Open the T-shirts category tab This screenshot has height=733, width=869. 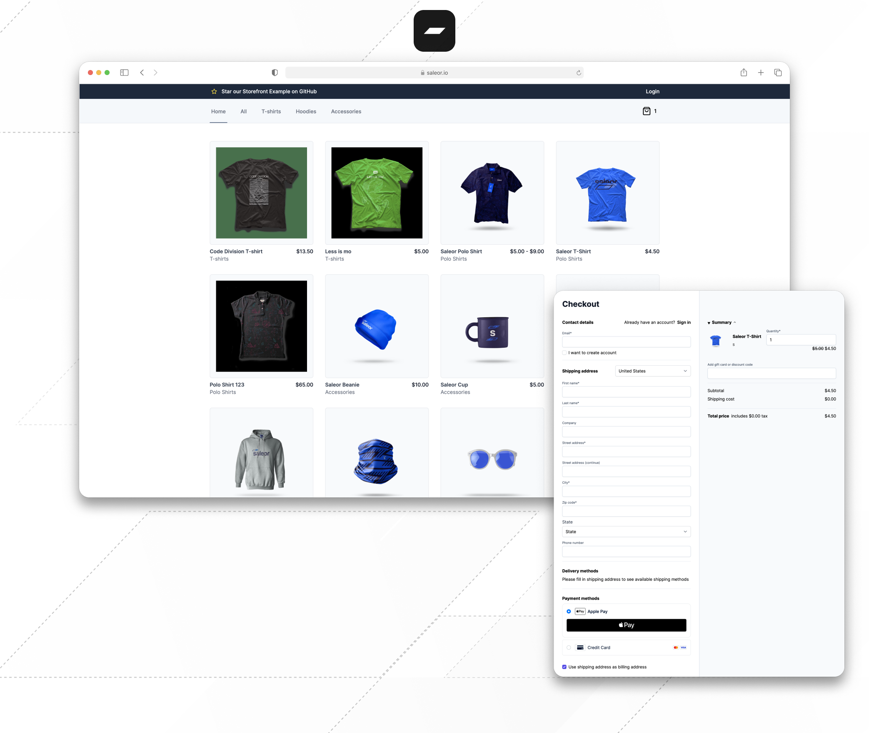coord(271,111)
